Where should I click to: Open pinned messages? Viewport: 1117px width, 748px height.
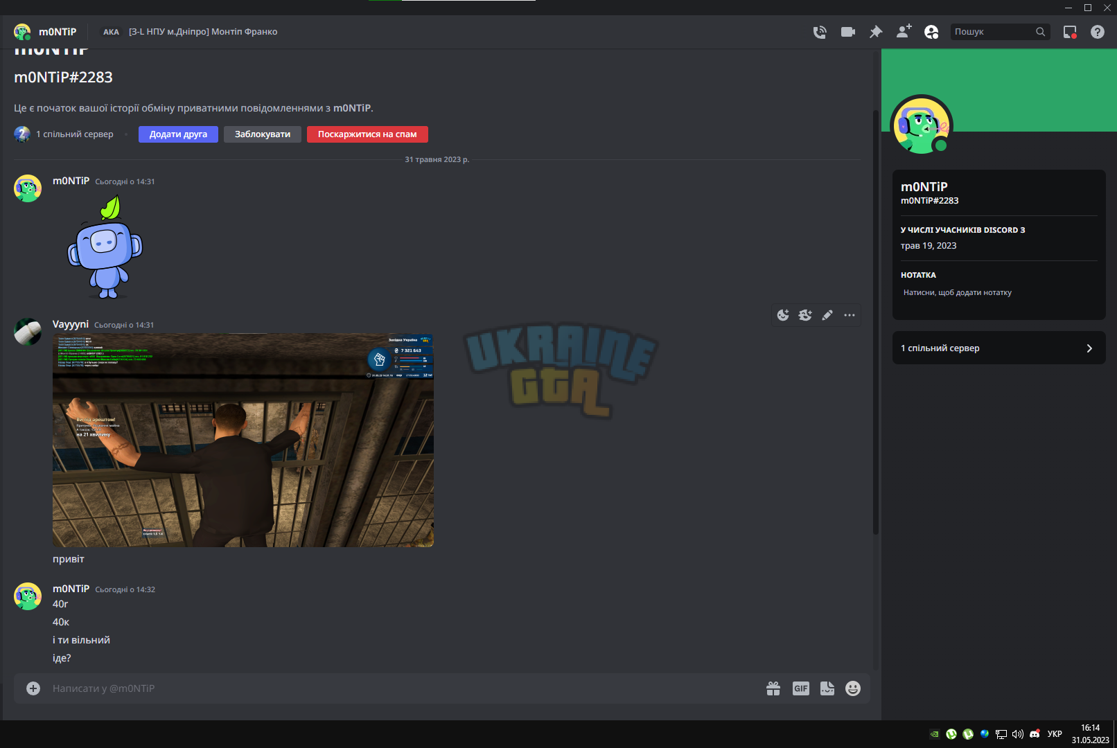[x=876, y=32]
